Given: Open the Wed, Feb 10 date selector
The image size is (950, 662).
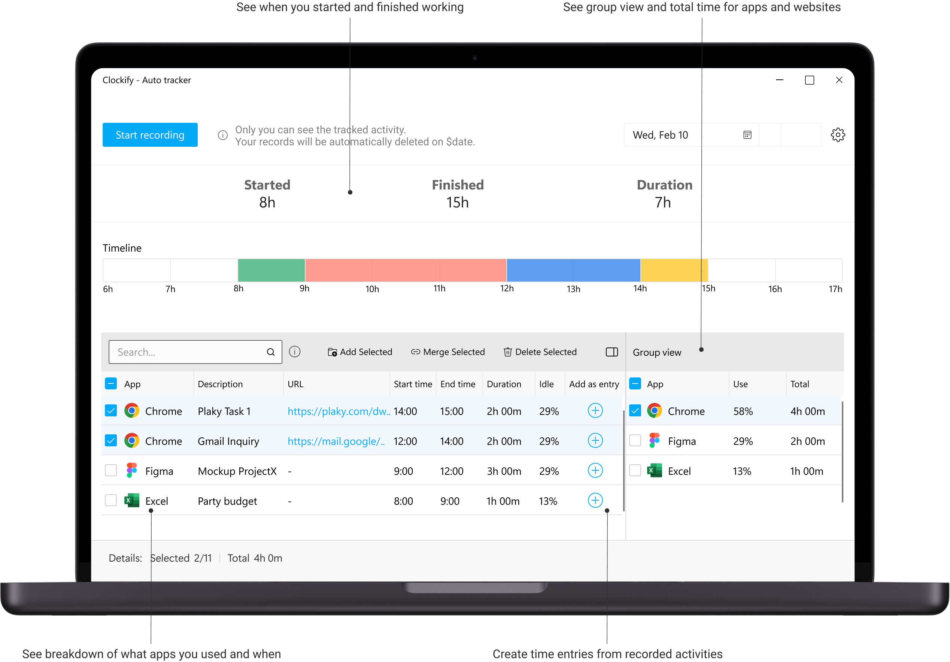Looking at the screenshot, I should tap(661, 134).
